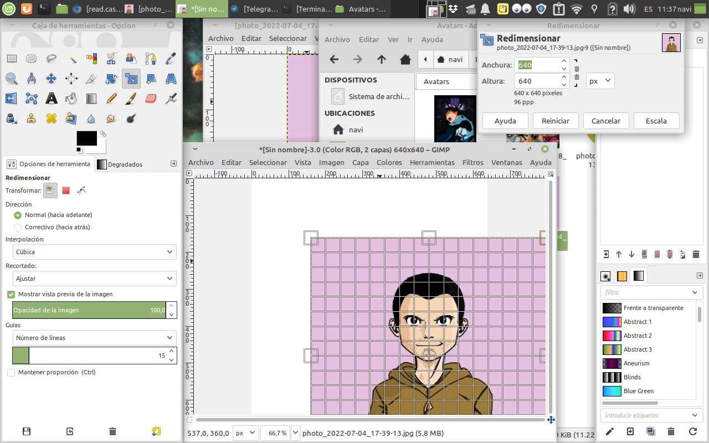
Task: Select the Select by Color tool
Action: click(91, 59)
